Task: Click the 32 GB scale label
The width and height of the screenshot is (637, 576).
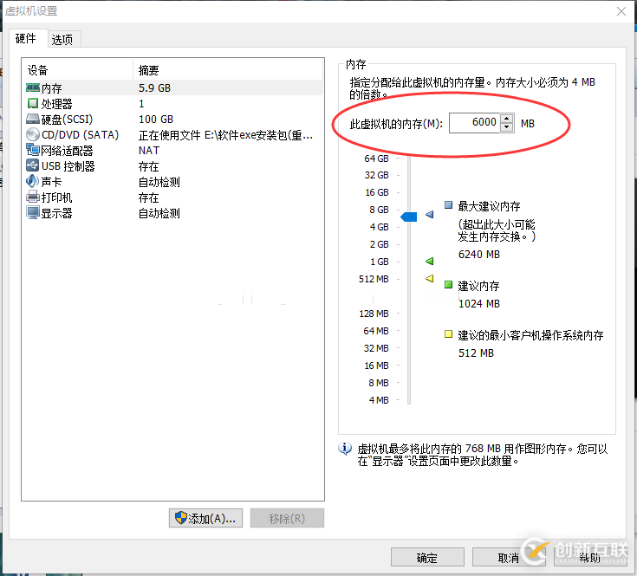Action: click(x=377, y=175)
